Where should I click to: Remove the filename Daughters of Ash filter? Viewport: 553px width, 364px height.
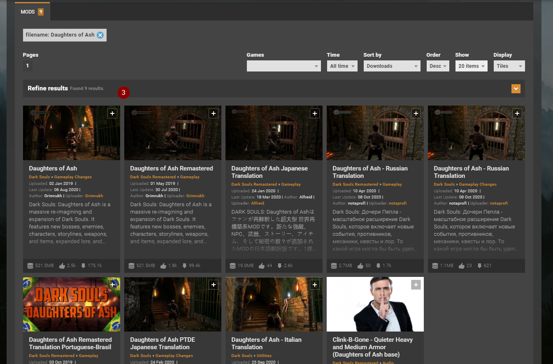click(100, 35)
